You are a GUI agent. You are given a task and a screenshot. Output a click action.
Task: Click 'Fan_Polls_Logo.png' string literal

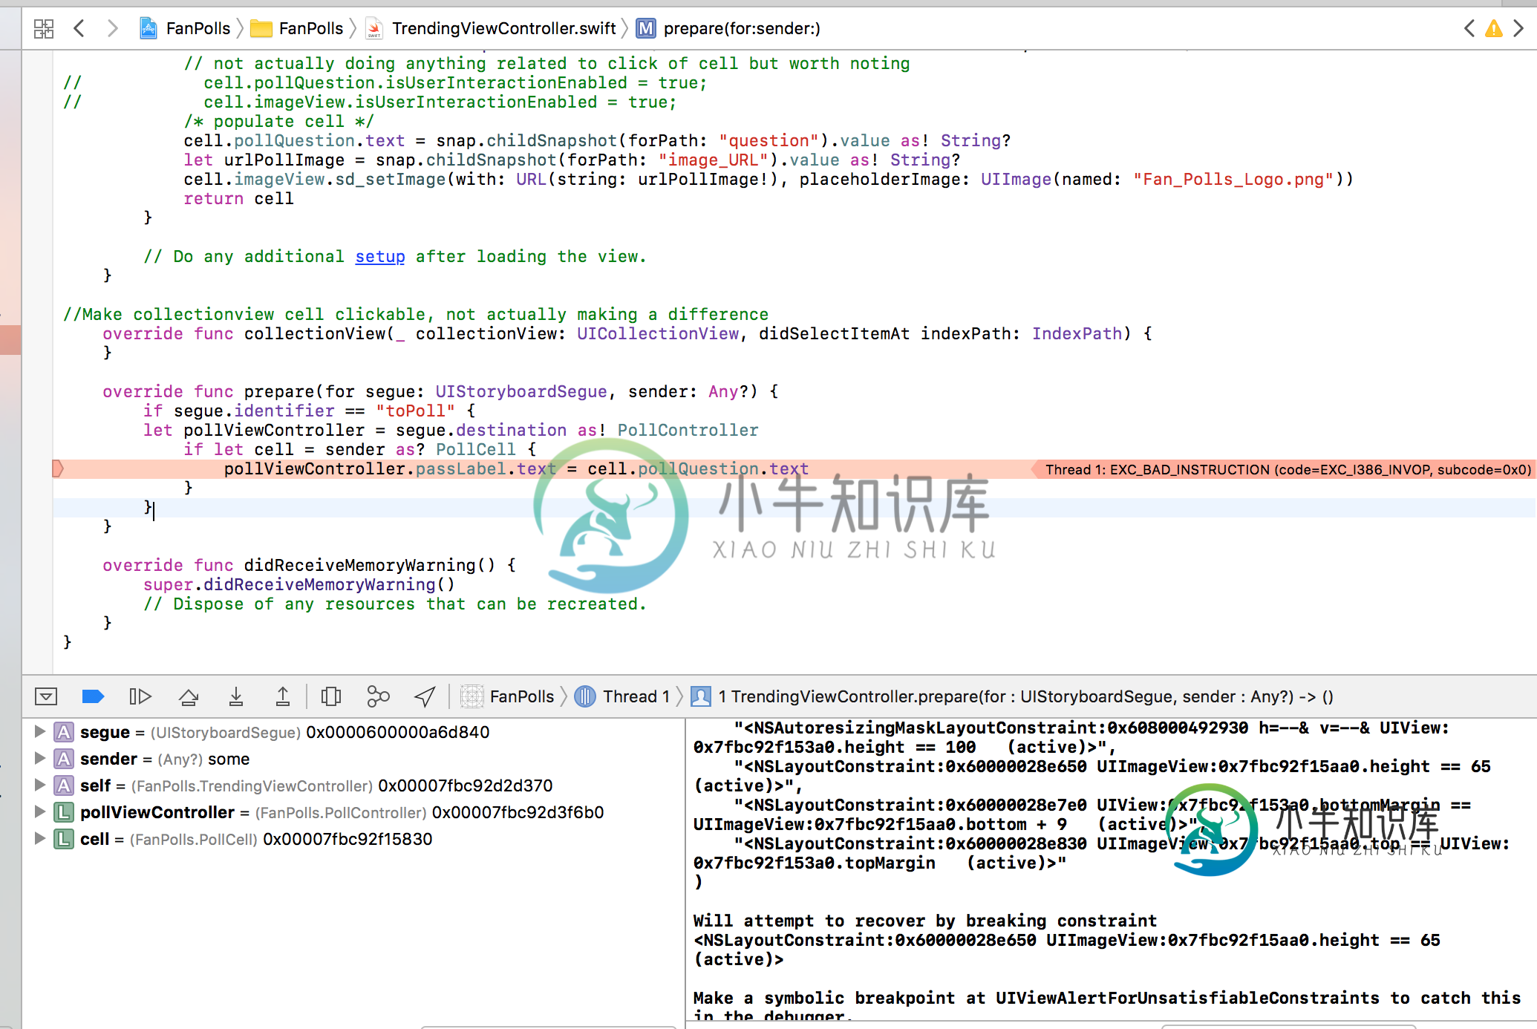coord(1233,180)
